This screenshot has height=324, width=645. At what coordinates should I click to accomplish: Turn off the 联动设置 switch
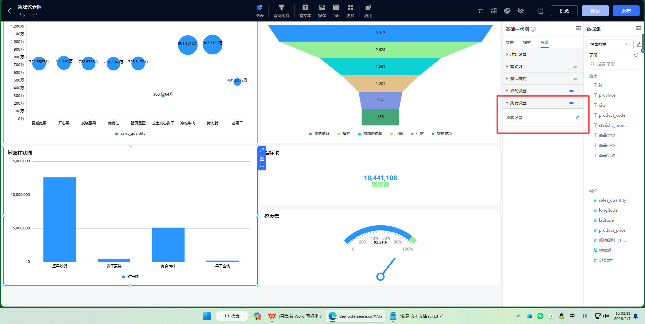[573, 91]
